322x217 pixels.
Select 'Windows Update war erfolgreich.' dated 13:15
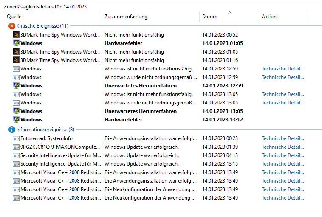(141, 164)
